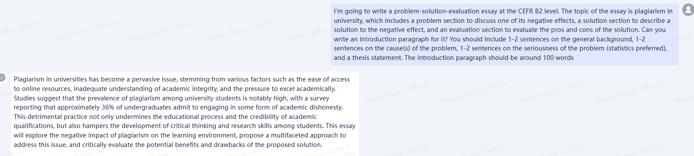Select the assistant response message bubble
The width and height of the screenshot is (694, 156).
click(185, 113)
